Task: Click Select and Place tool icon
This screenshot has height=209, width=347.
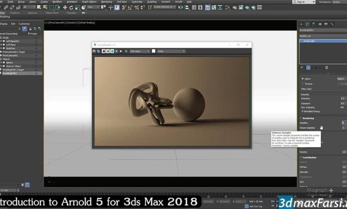Action: coord(84,7)
